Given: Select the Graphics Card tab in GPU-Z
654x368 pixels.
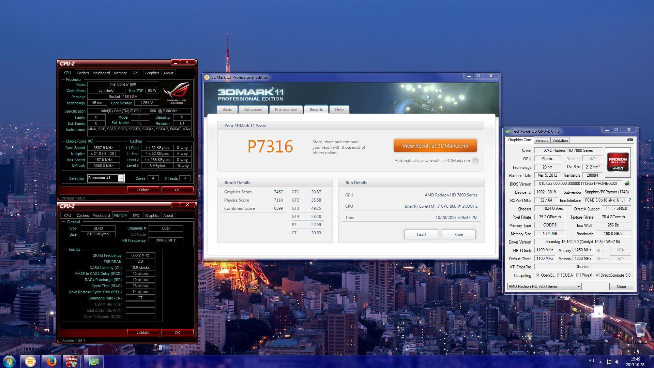Looking at the screenshot, I should pos(519,140).
